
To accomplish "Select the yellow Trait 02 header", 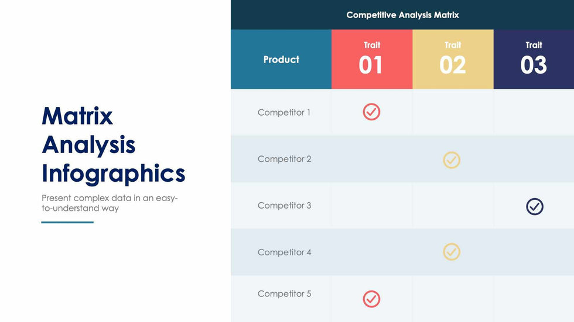I will [x=453, y=59].
